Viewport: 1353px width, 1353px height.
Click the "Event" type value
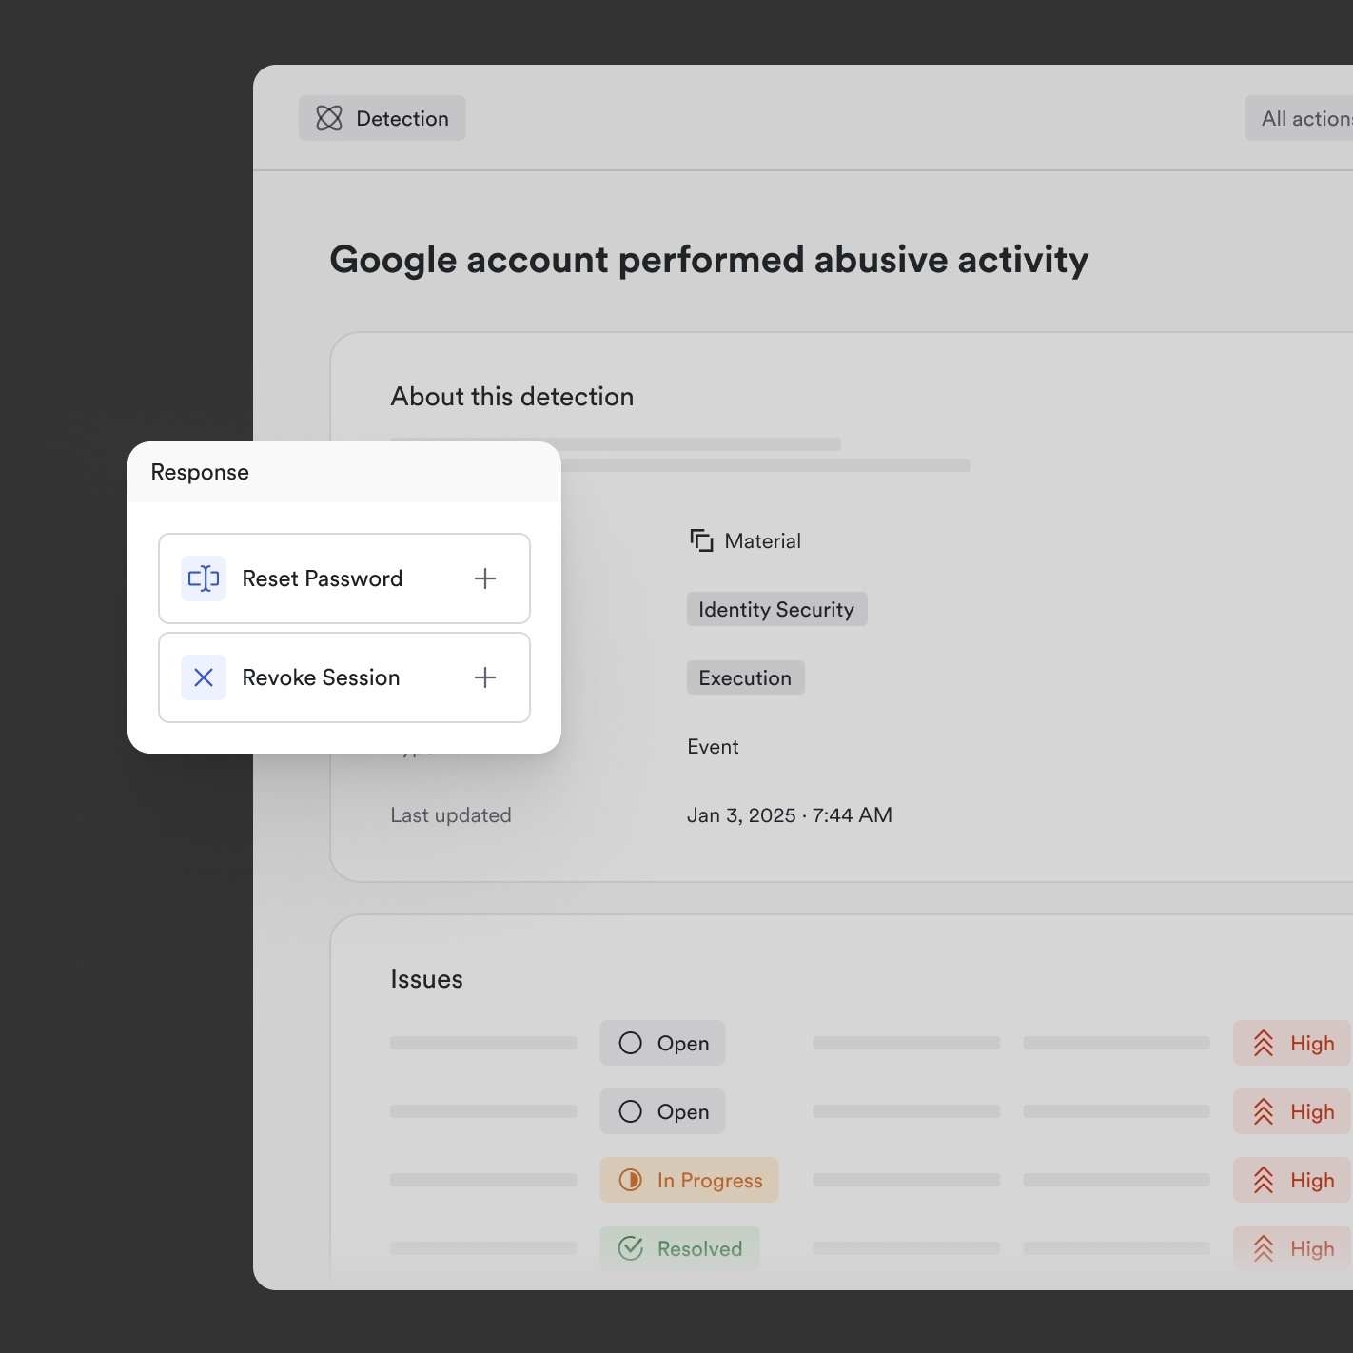point(713,746)
